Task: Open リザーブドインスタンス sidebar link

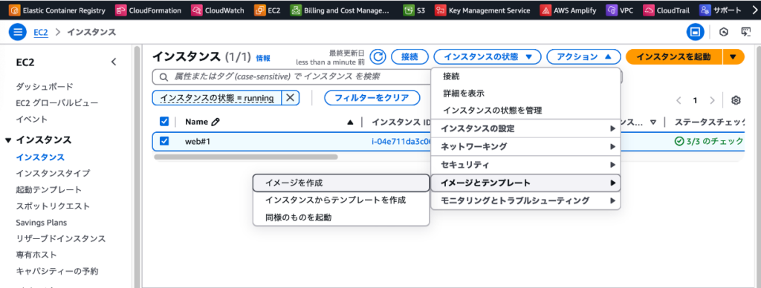Action: pos(61,238)
